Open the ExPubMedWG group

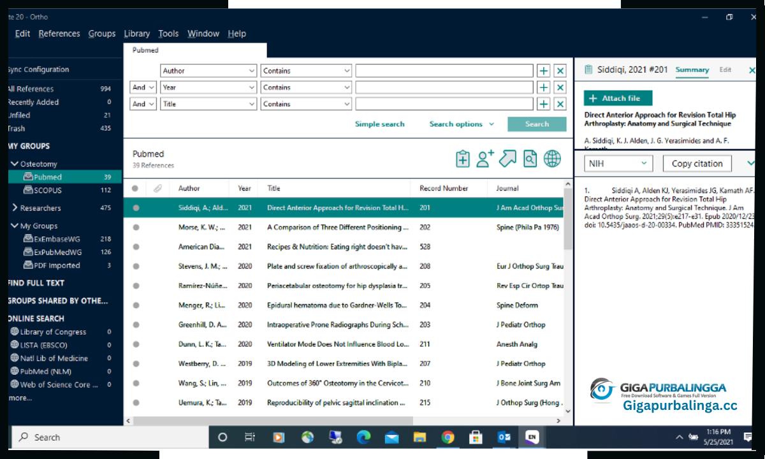[65, 252]
